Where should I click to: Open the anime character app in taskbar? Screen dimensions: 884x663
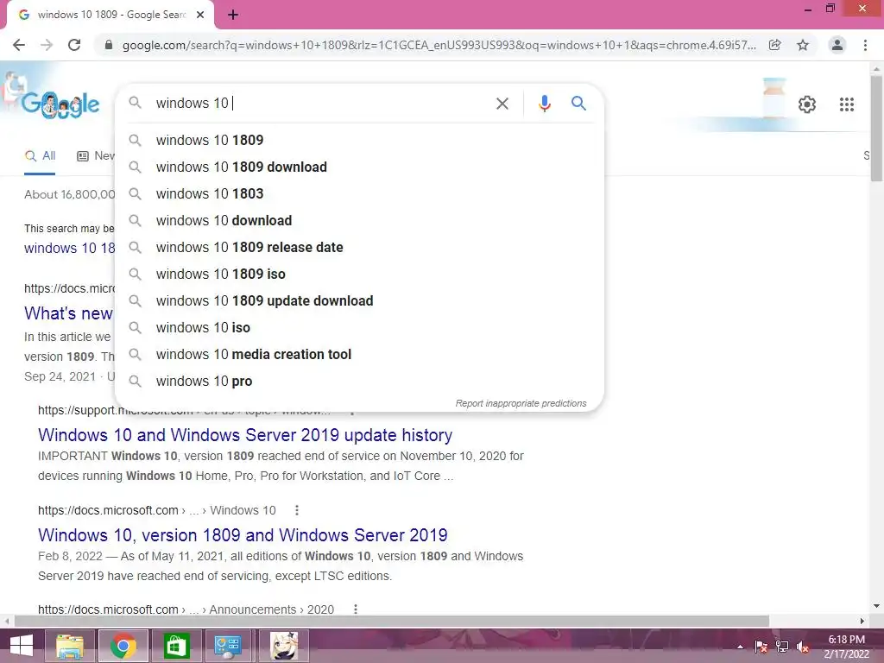(283, 646)
